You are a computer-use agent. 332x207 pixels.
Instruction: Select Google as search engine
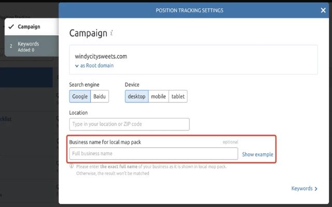(x=80, y=96)
